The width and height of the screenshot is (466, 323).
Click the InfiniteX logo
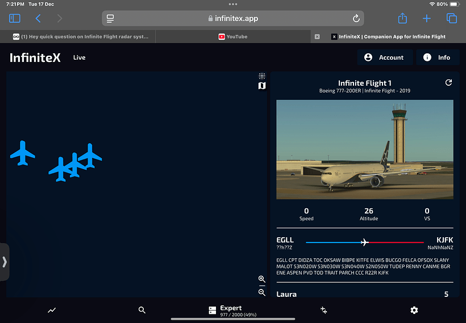(x=35, y=57)
